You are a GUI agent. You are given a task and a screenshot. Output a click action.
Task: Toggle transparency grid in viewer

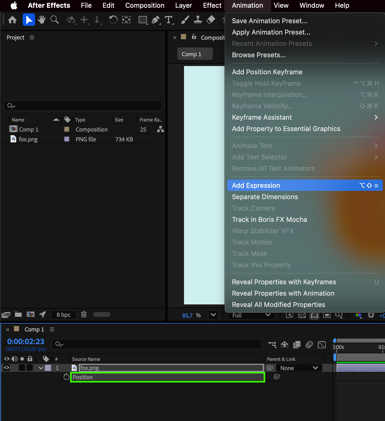point(302,315)
